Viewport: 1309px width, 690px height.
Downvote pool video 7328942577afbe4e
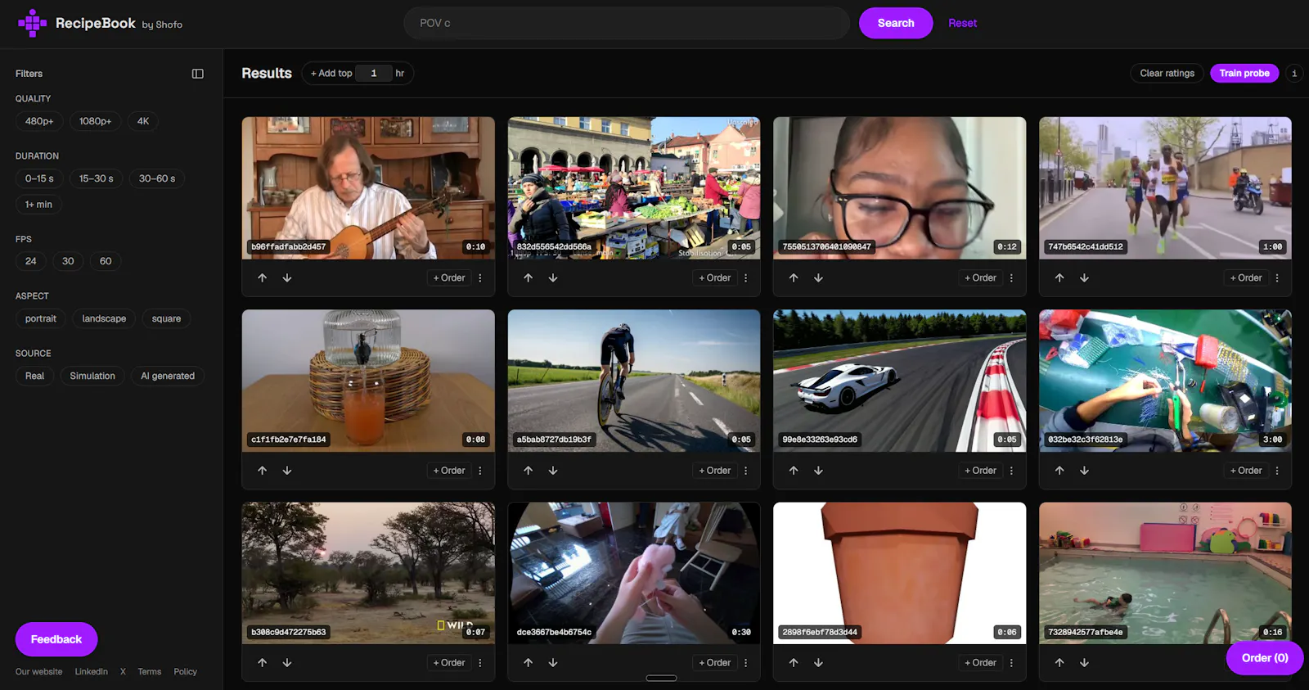coord(1084,663)
